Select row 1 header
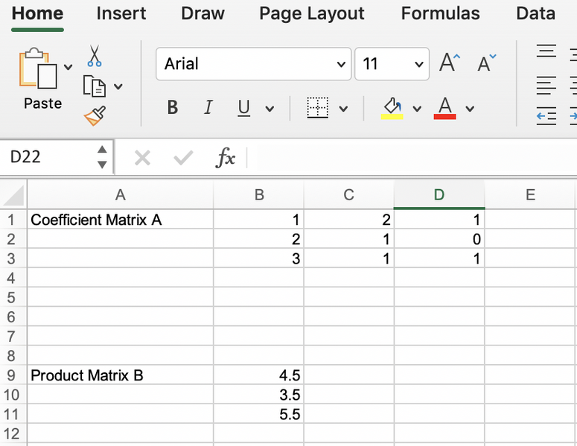577x446 pixels. pos(13,220)
